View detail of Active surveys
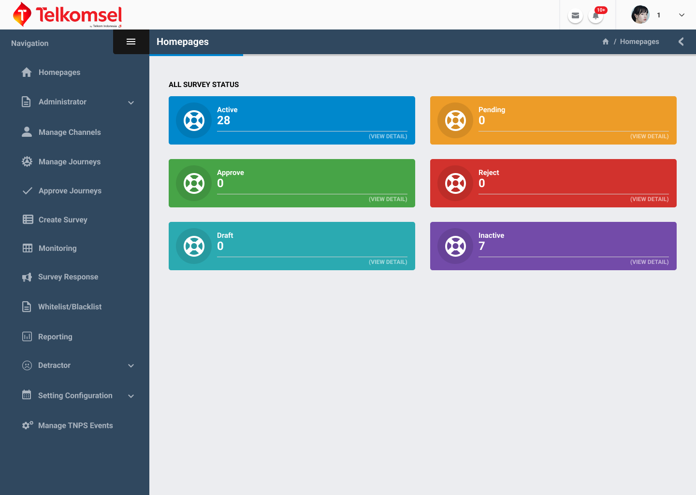This screenshot has height=495, width=696. (x=388, y=136)
